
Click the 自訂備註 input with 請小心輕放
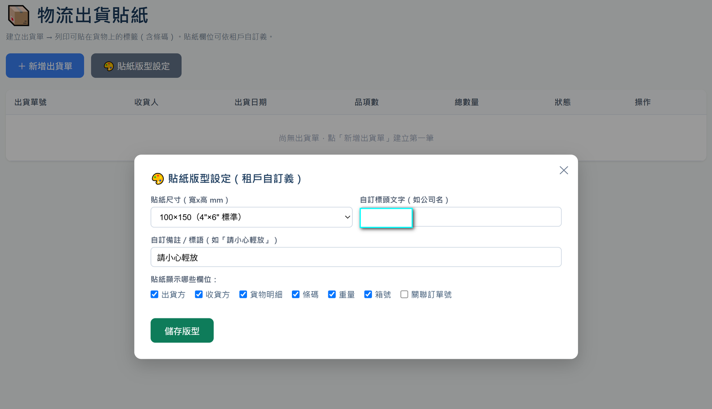pos(356,257)
